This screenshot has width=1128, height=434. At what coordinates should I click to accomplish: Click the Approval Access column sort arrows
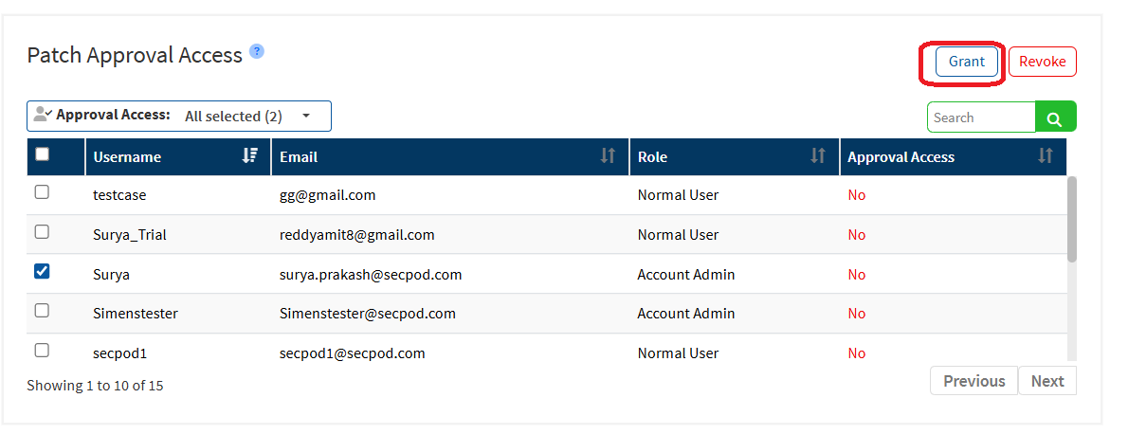[1046, 156]
